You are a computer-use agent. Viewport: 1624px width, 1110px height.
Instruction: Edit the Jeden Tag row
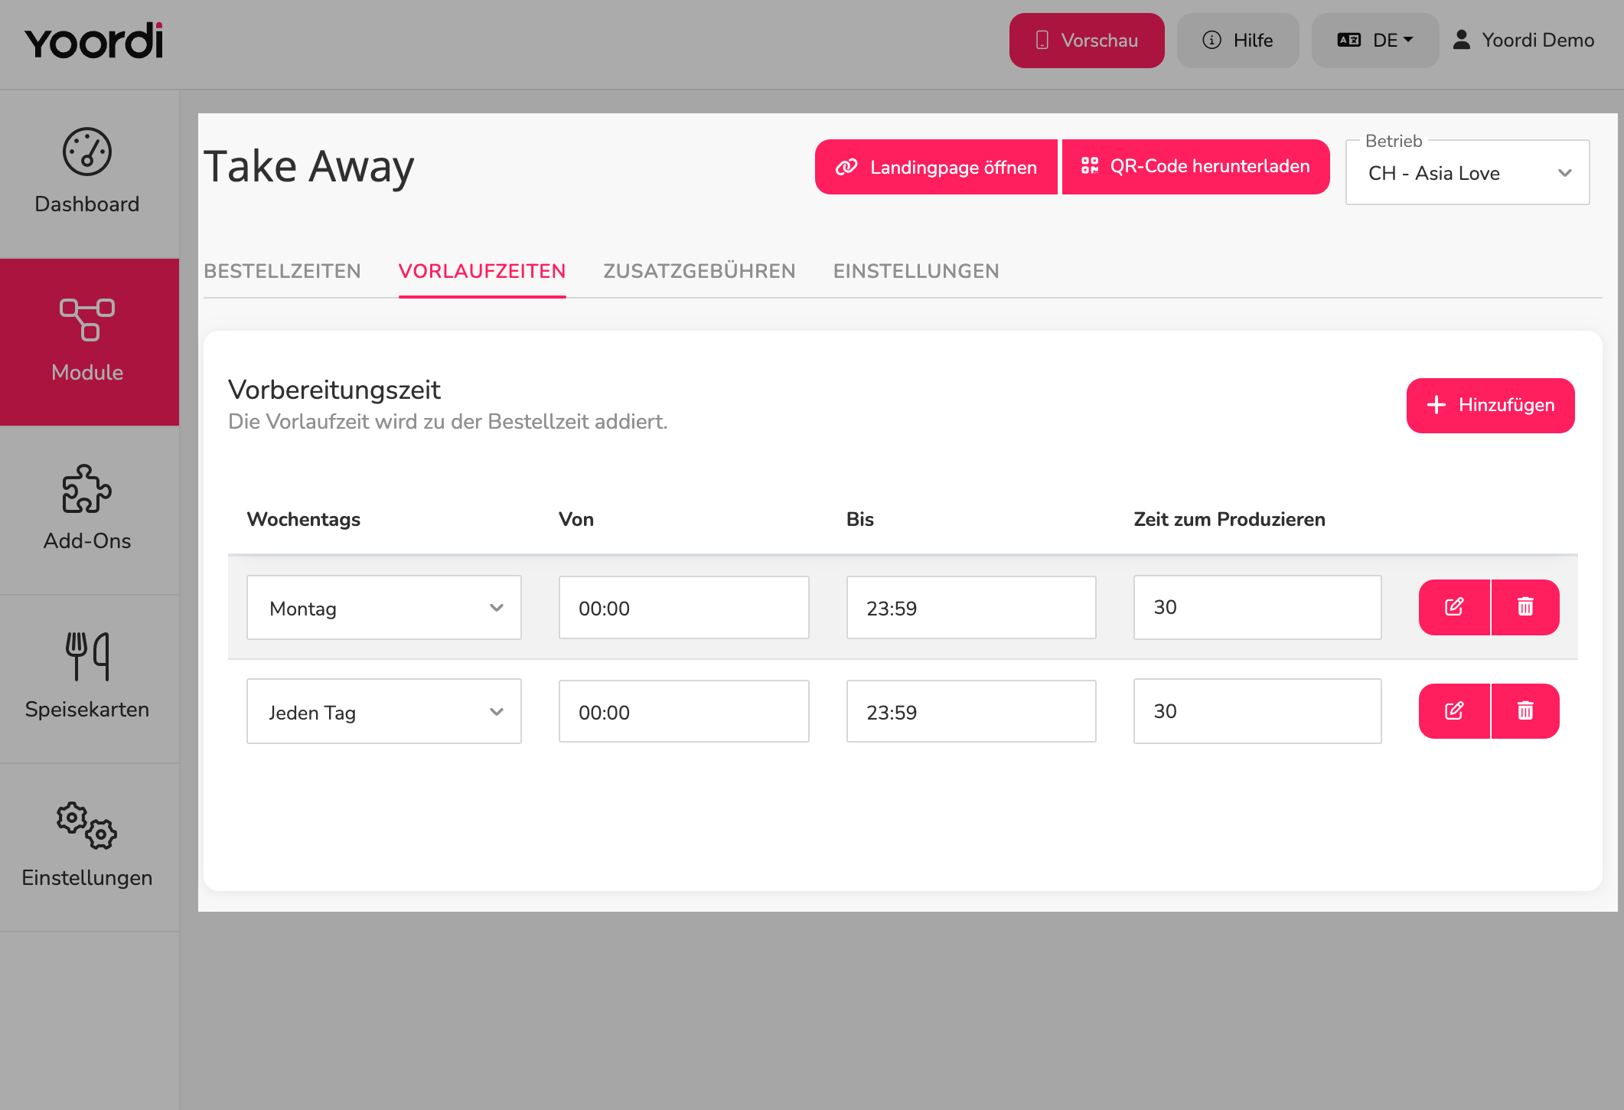pos(1454,711)
